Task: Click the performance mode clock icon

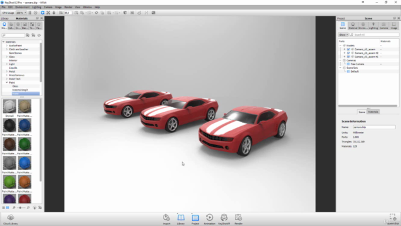Action: 36,13
